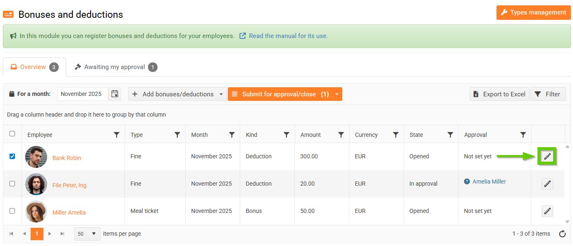Open filter for the Amount column
The image size is (573, 246).
pyautogui.click(x=341, y=135)
